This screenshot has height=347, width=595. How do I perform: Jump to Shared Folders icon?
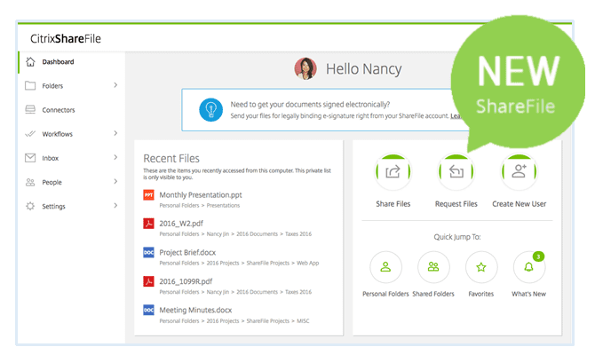coord(433,267)
